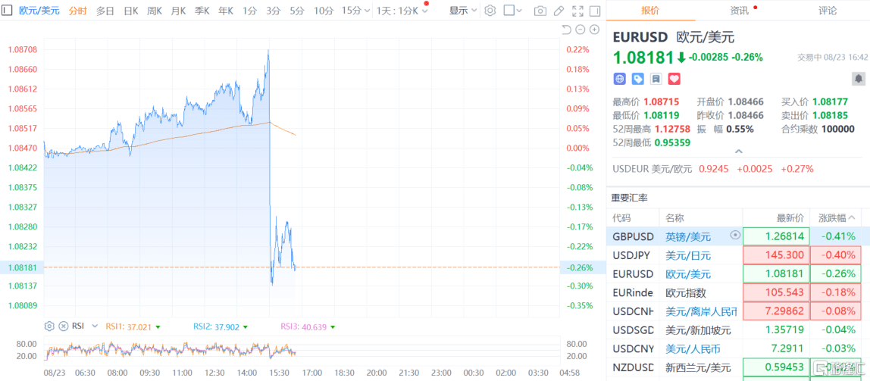The width and height of the screenshot is (870, 381).
Task: Open the 显示 display dropdown
Action: point(463,11)
